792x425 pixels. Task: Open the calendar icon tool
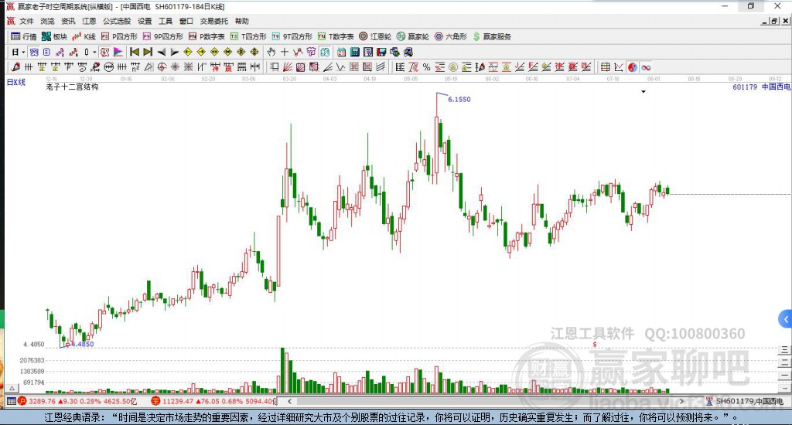click(x=341, y=52)
